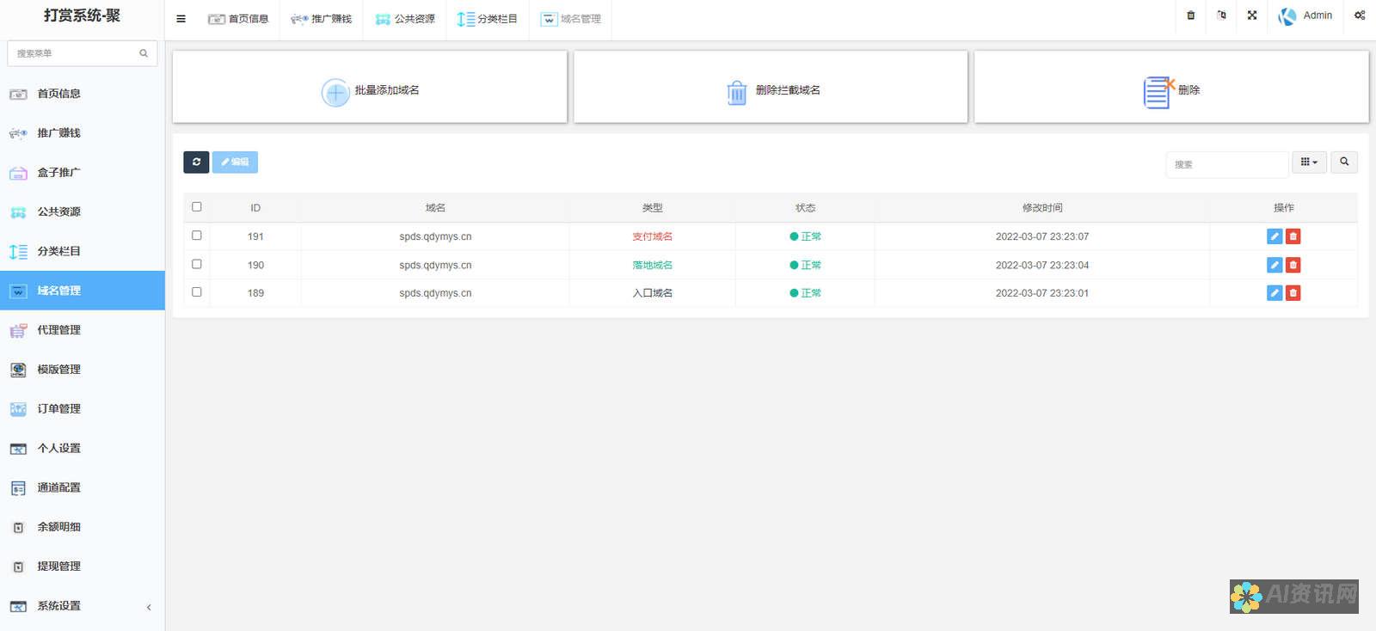Screen dimensions: 1376x631
Task: Click the search icon in sidebar menu search
Action: (x=144, y=53)
